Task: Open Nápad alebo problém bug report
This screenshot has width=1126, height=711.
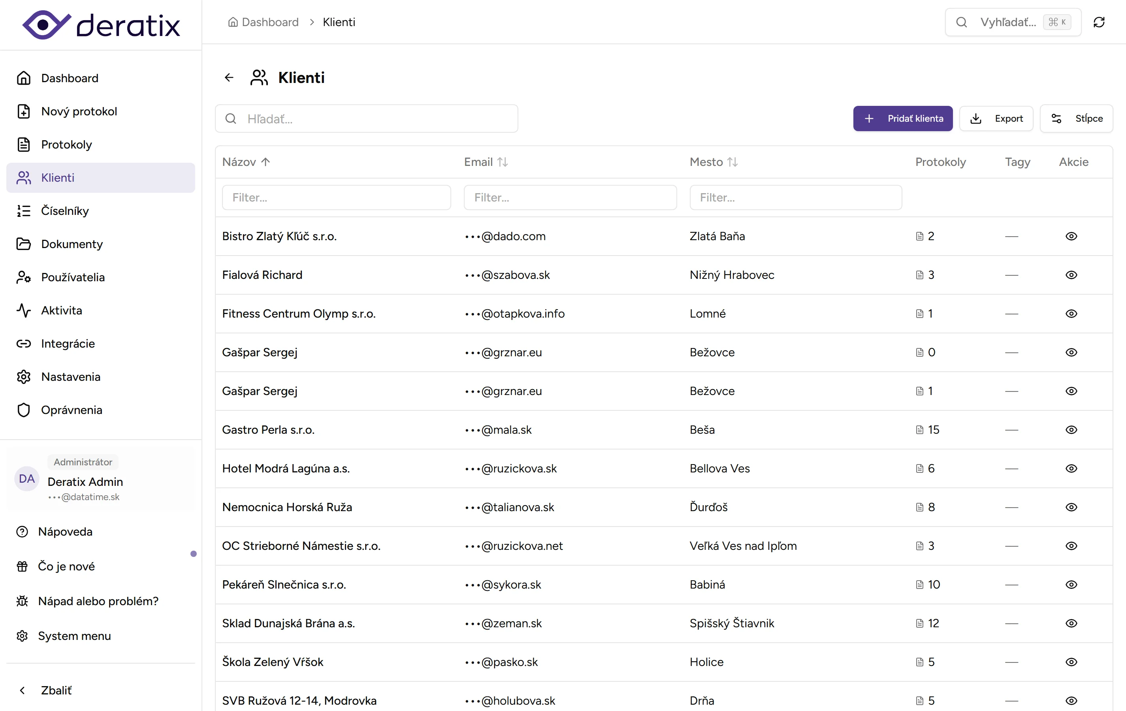Action: click(98, 601)
